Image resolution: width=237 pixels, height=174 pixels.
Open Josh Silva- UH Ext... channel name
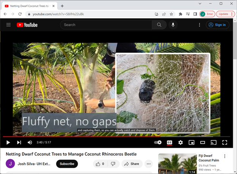(34, 164)
